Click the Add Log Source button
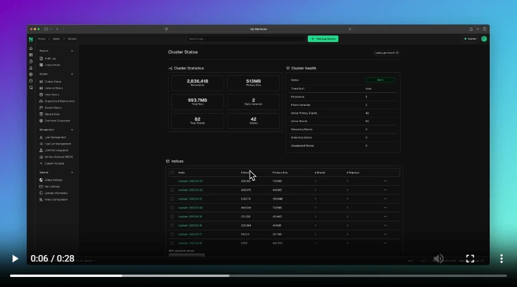Screen dimensions: 517x287 tap(323, 39)
